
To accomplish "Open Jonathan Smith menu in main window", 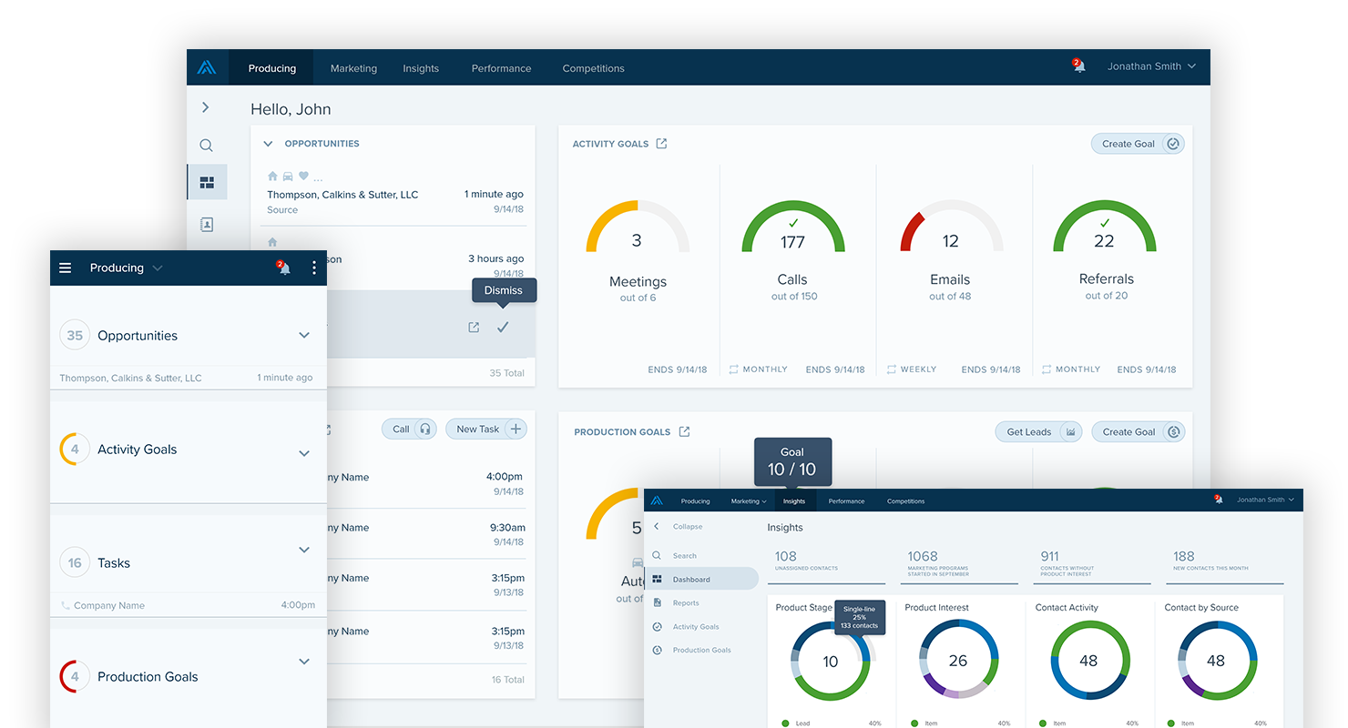I will pos(1151,66).
